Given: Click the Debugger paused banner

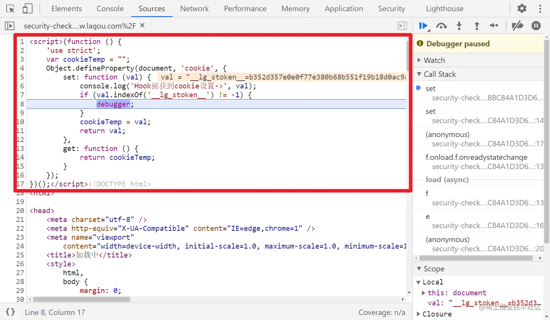Looking at the screenshot, I should click(478, 44).
